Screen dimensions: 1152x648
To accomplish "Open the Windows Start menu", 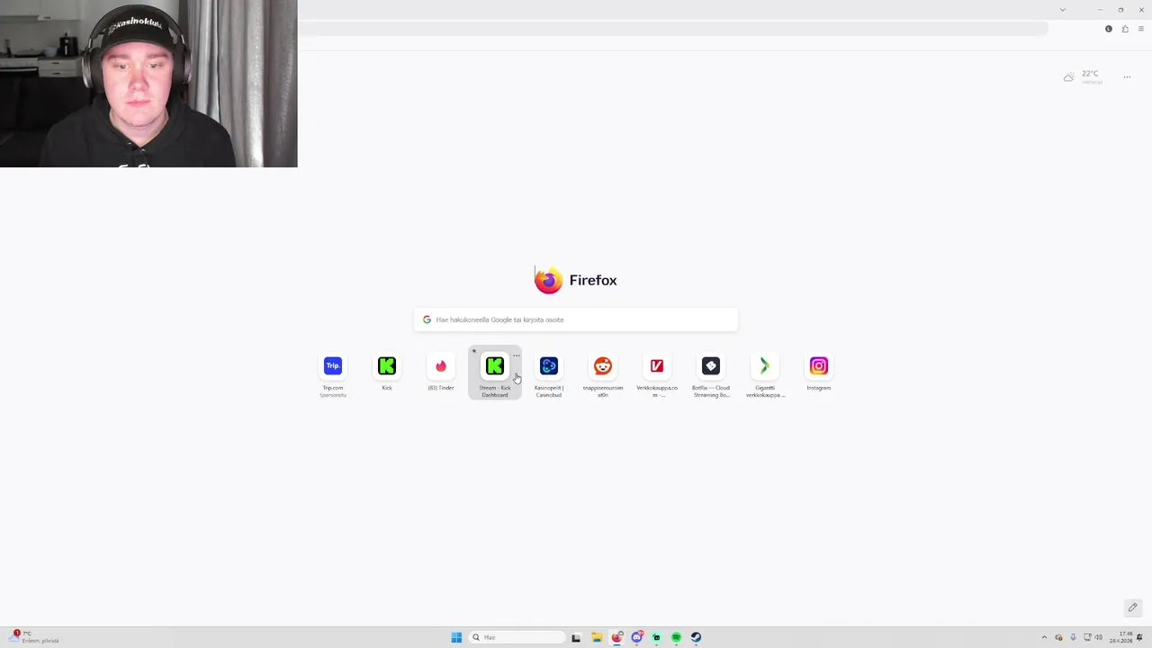I will pyautogui.click(x=456, y=637).
